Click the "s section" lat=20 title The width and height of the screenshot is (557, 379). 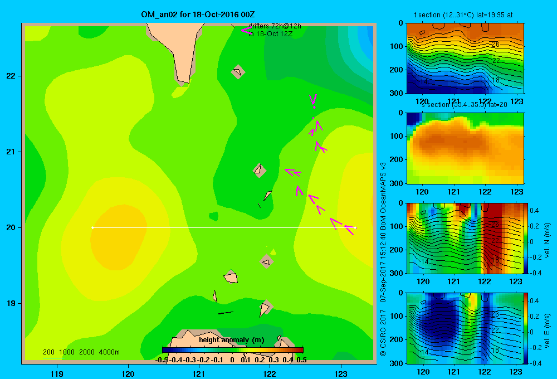click(x=465, y=105)
